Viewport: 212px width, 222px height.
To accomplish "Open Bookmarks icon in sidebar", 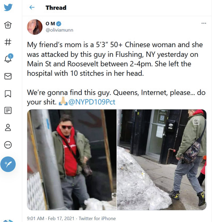I will click(x=8, y=94).
